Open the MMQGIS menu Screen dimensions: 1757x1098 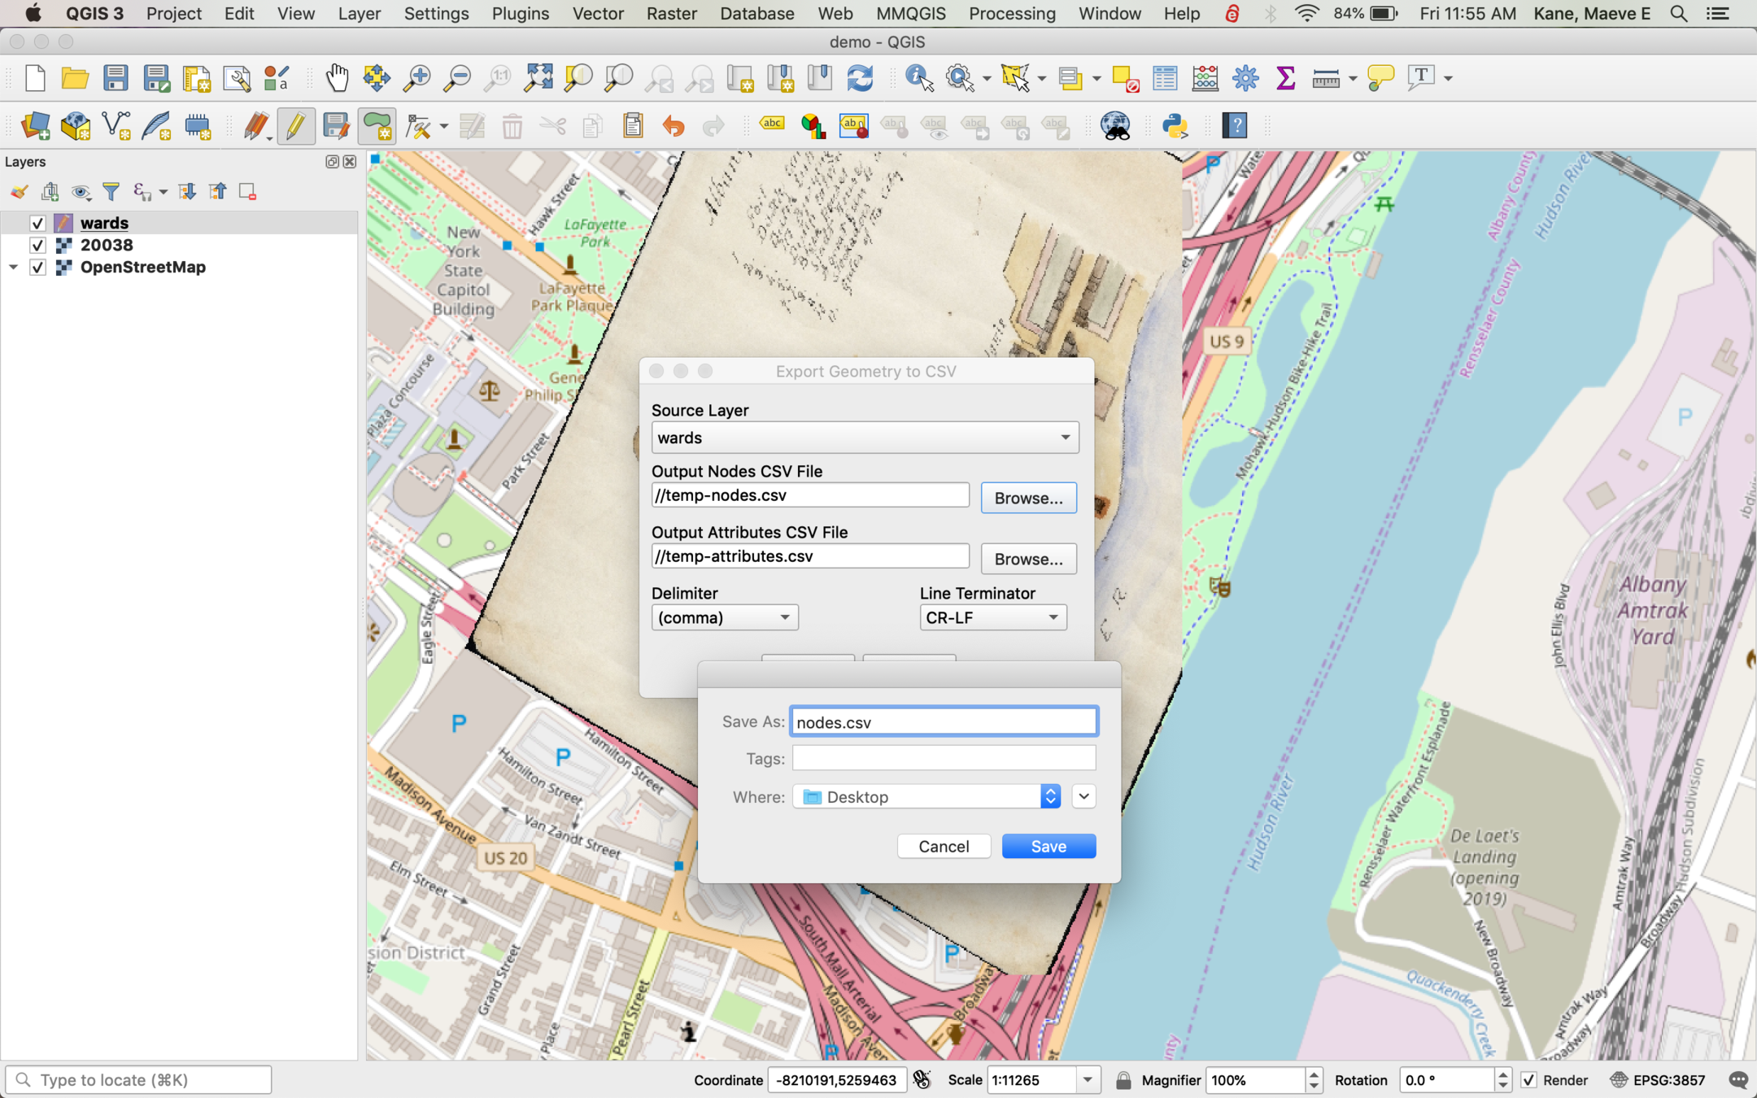point(910,14)
